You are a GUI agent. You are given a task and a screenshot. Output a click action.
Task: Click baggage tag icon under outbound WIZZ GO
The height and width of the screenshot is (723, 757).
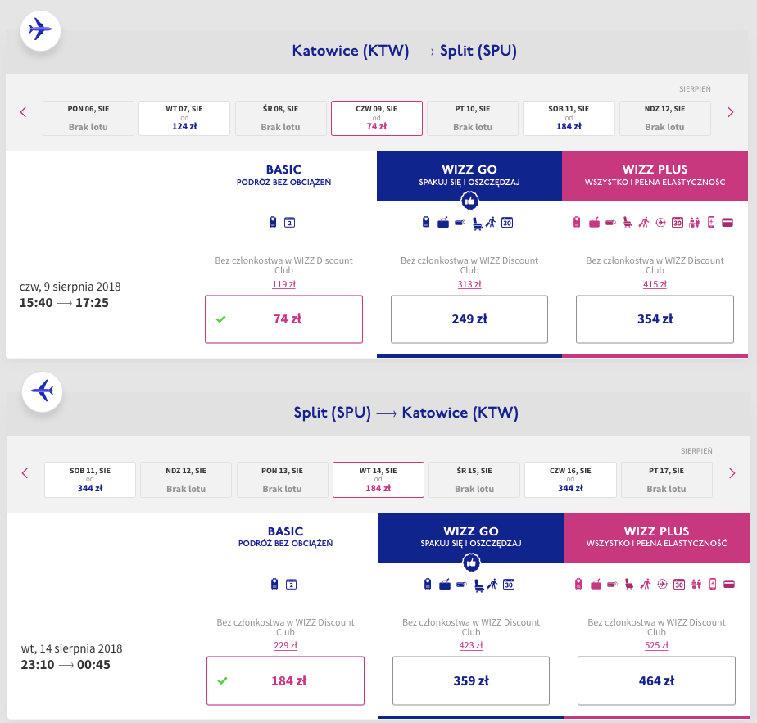point(460,223)
